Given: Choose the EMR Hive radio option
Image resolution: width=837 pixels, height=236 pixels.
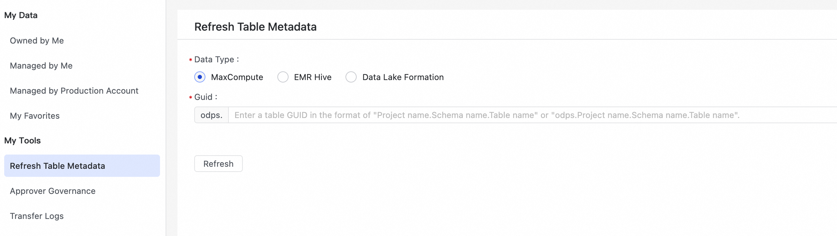Looking at the screenshot, I should [283, 77].
